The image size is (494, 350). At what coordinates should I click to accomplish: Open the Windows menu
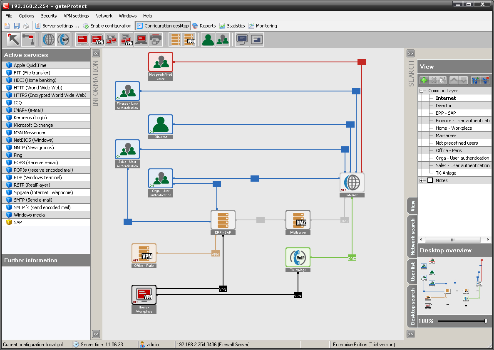tap(128, 16)
